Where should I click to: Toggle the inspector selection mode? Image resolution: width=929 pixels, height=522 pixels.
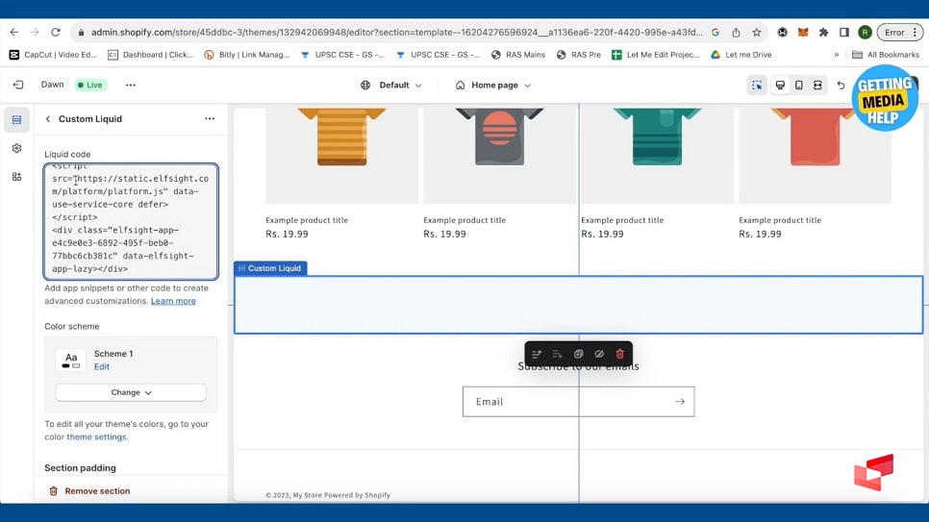(757, 86)
